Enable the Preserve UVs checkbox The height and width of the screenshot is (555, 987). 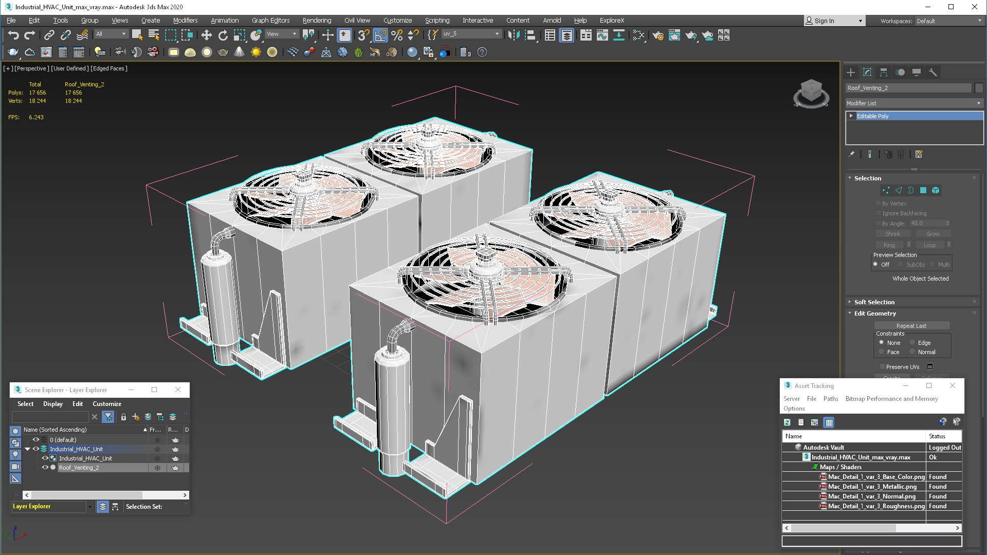[x=883, y=367]
